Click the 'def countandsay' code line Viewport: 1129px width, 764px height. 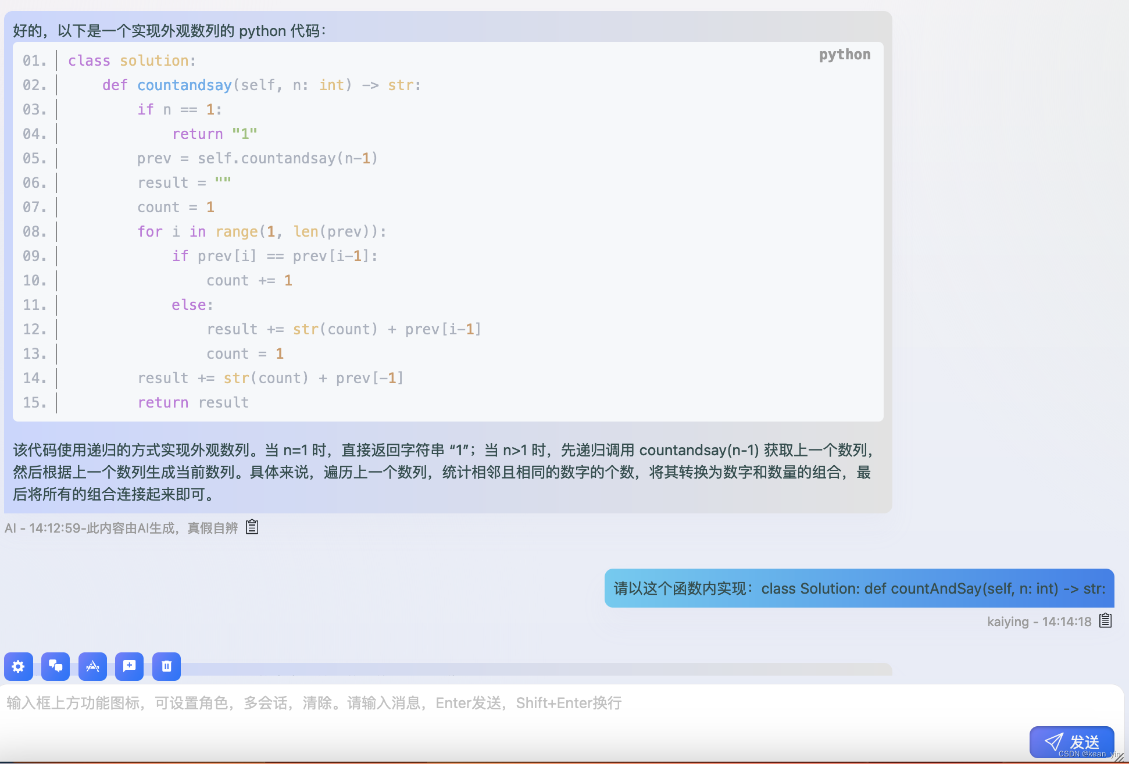[262, 85]
